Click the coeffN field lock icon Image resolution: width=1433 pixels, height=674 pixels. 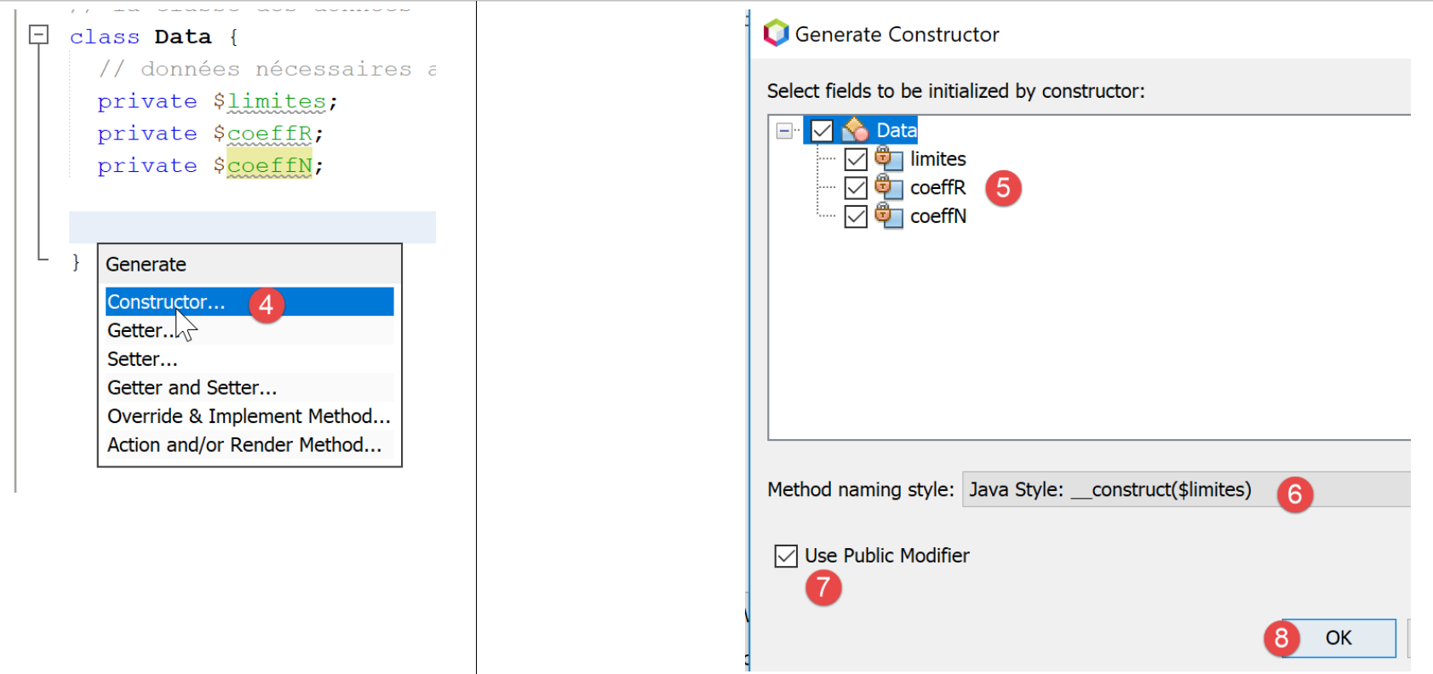coord(888,216)
